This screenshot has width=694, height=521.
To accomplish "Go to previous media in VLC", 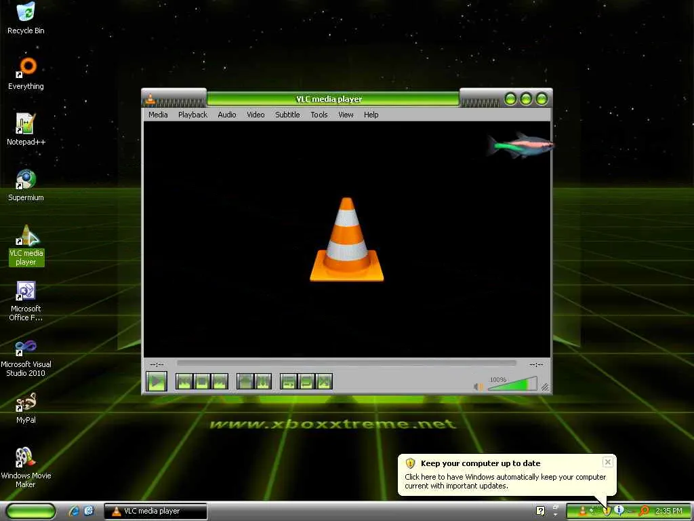I will [184, 381].
